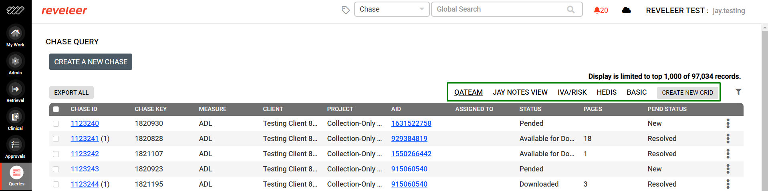Open row actions menu for chase 1123241
The height and width of the screenshot is (191, 768).
point(728,139)
